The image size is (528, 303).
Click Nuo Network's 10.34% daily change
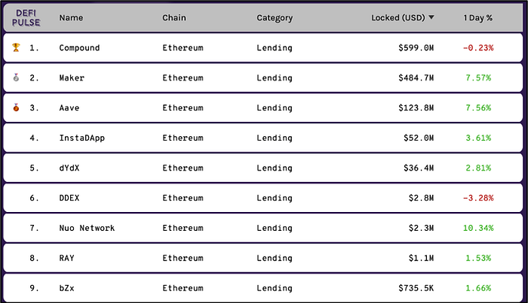(x=478, y=228)
